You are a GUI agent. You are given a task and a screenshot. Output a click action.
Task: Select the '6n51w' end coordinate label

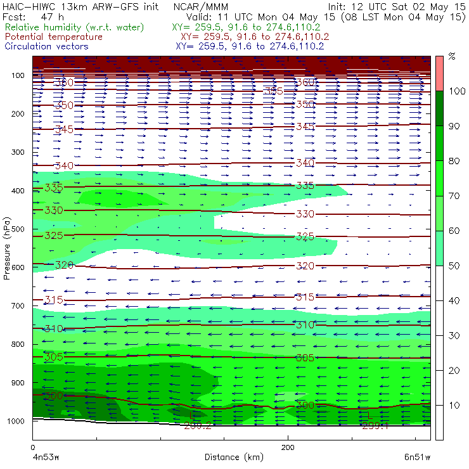(418, 457)
